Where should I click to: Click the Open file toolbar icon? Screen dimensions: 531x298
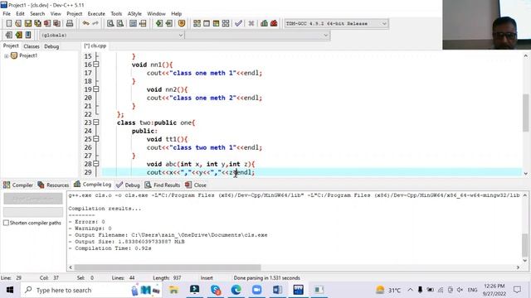(x=18, y=23)
